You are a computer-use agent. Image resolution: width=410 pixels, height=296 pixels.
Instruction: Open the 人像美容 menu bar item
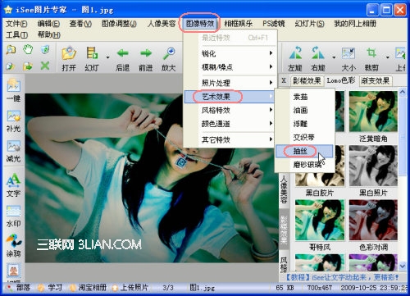pyautogui.click(x=162, y=24)
